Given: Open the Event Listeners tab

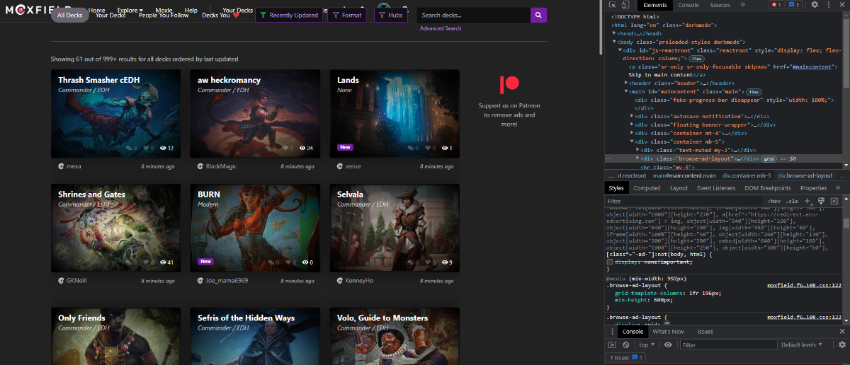Looking at the screenshot, I should point(716,188).
